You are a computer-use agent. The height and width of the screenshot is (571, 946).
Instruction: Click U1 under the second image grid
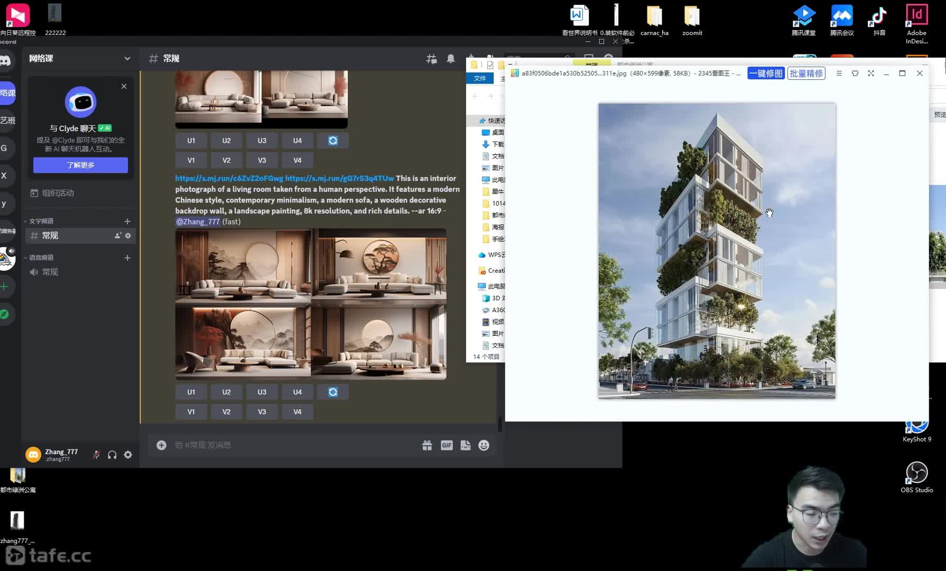(191, 392)
